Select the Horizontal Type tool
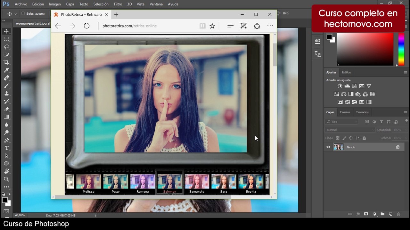The width and height of the screenshot is (410, 230). [6, 148]
